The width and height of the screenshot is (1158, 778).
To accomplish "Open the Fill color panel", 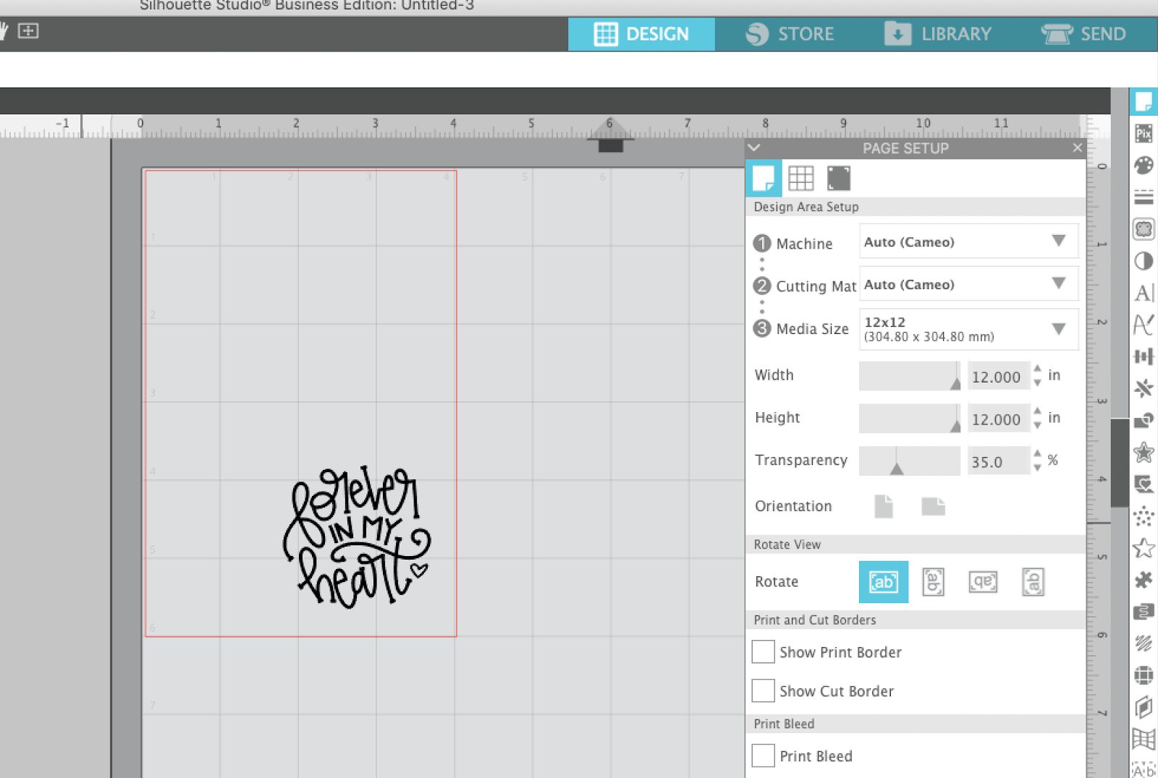I will 1144,165.
